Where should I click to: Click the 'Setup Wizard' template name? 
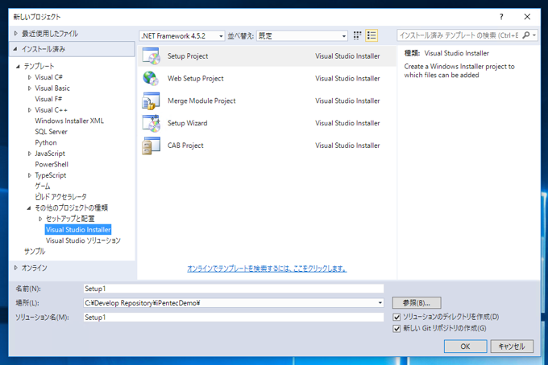[x=187, y=123]
